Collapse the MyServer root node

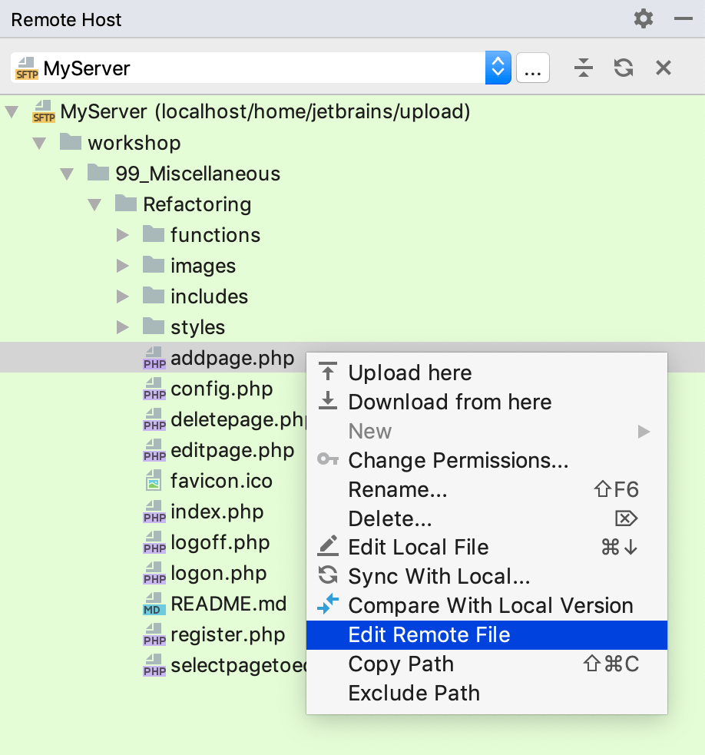tap(12, 112)
